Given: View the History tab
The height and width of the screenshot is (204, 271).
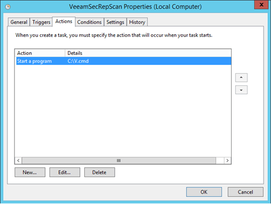Looking at the screenshot, I should (x=137, y=22).
